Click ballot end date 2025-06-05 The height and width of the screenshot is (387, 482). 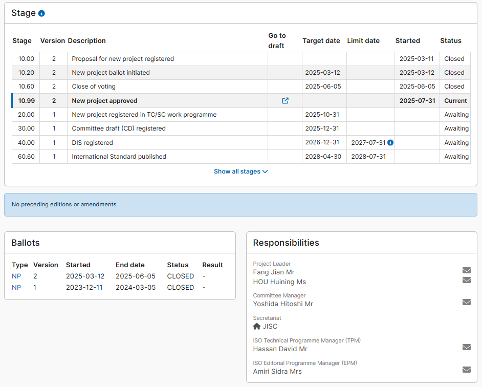[136, 276]
